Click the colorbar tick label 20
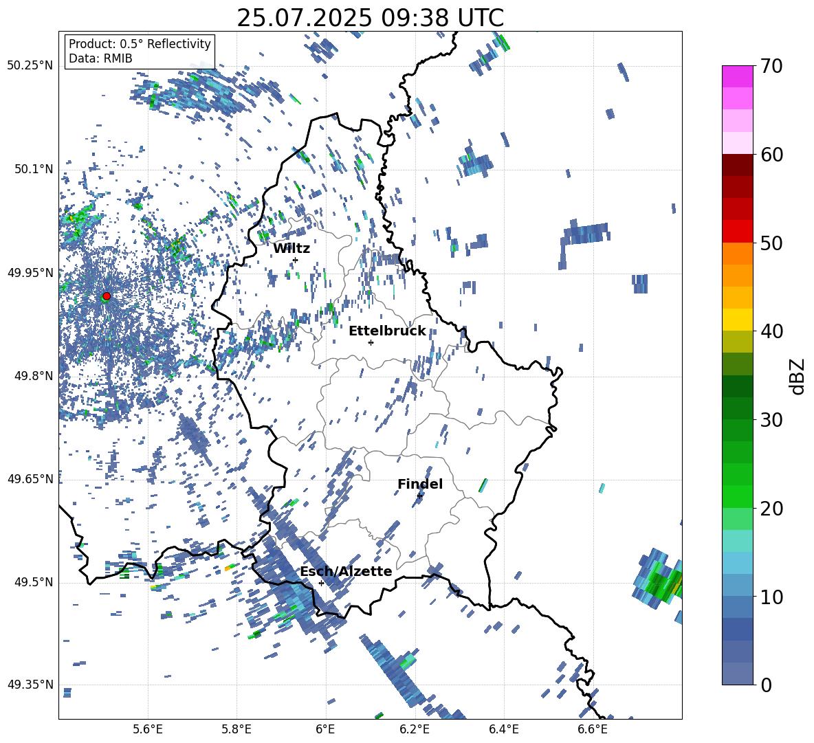 tap(771, 508)
